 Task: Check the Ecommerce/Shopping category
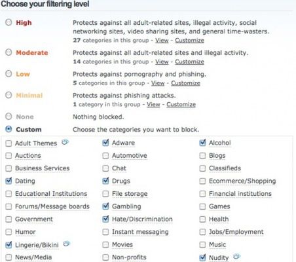pyautogui.click(x=202, y=181)
